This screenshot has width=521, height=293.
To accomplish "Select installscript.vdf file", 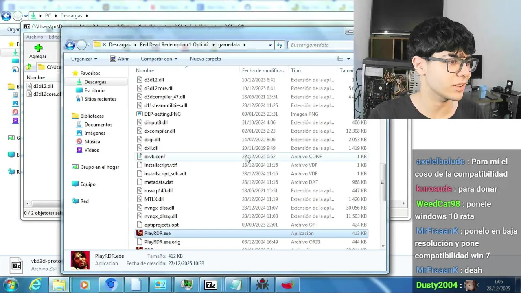I will [x=160, y=165].
